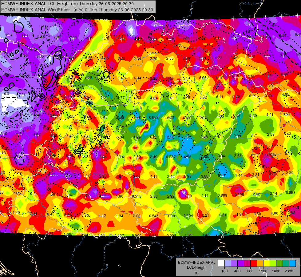Click the map value 0.518
This screenshot has width=301, height=277.
tap(137, 196)
